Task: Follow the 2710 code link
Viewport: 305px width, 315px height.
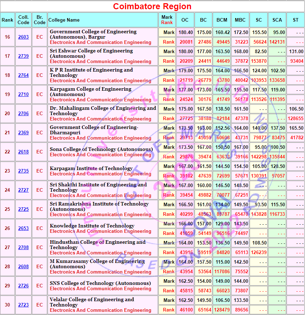Action: click(x=23, y=95)
